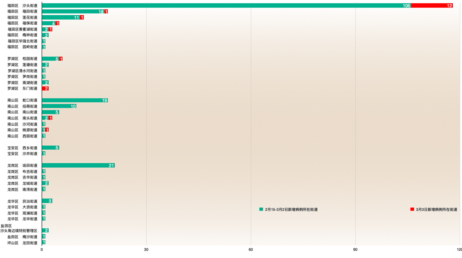
Task: Select the label 南山区 南头街道
Action: (x=22, y=118)
